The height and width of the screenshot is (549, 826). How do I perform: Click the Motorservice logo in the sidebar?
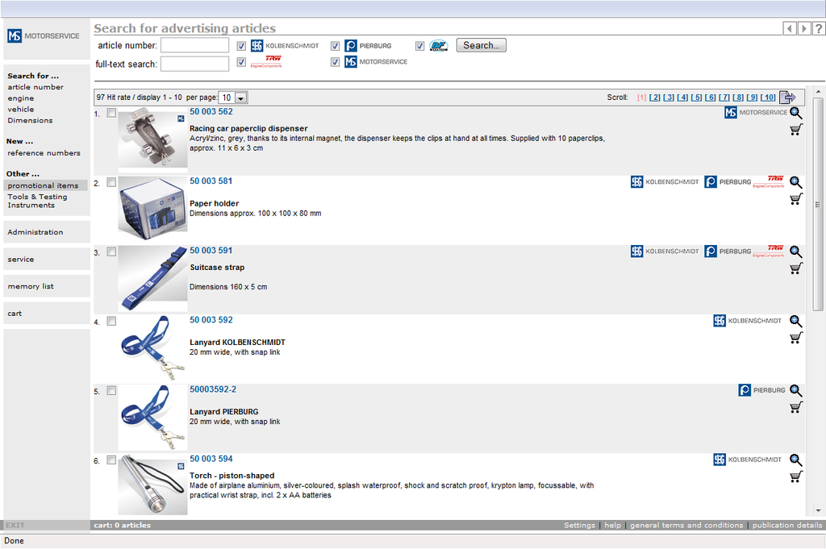pyautogui.click(x=44, y=36)
